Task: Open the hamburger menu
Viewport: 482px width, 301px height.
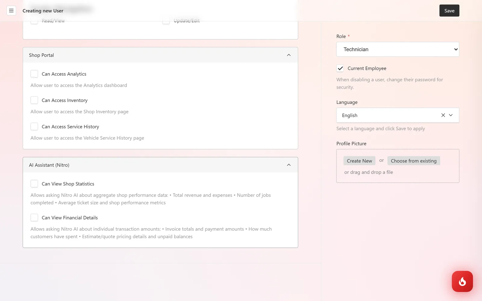Action: 11,11
